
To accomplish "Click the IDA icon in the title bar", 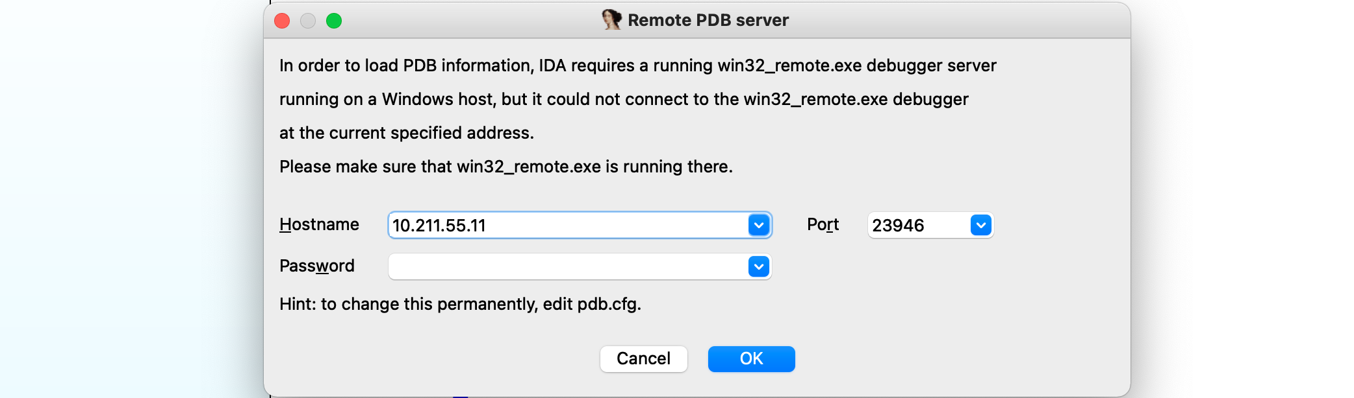I will coord(611,20).
